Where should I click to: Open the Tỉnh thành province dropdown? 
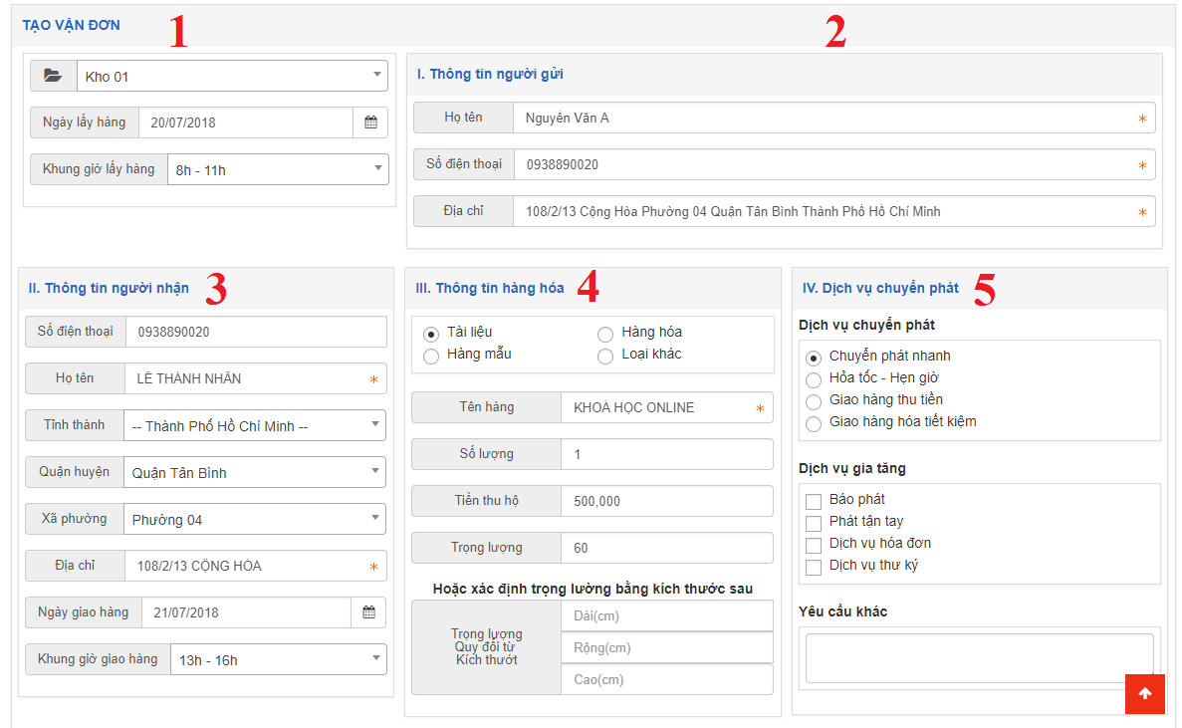pyautogui.click(x=254, y=425)
